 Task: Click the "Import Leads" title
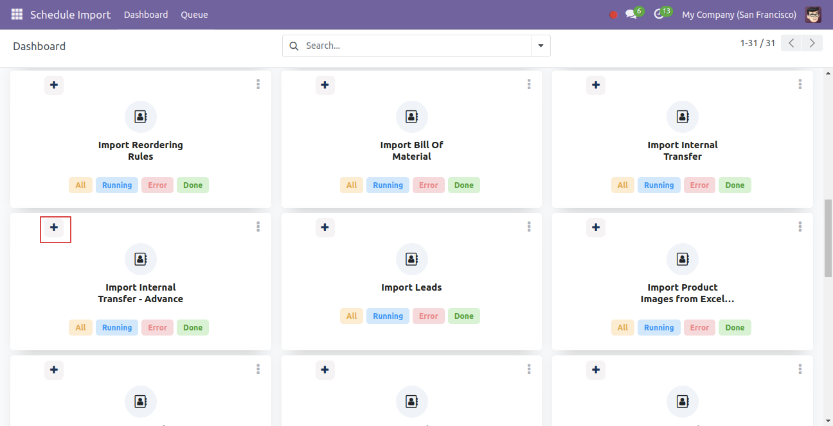412,287
